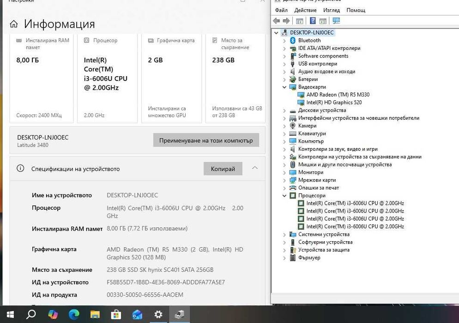Select Intel(R) HD Graphics 520 device
This screenshot has width=459, height=323.
coord(334,103)
